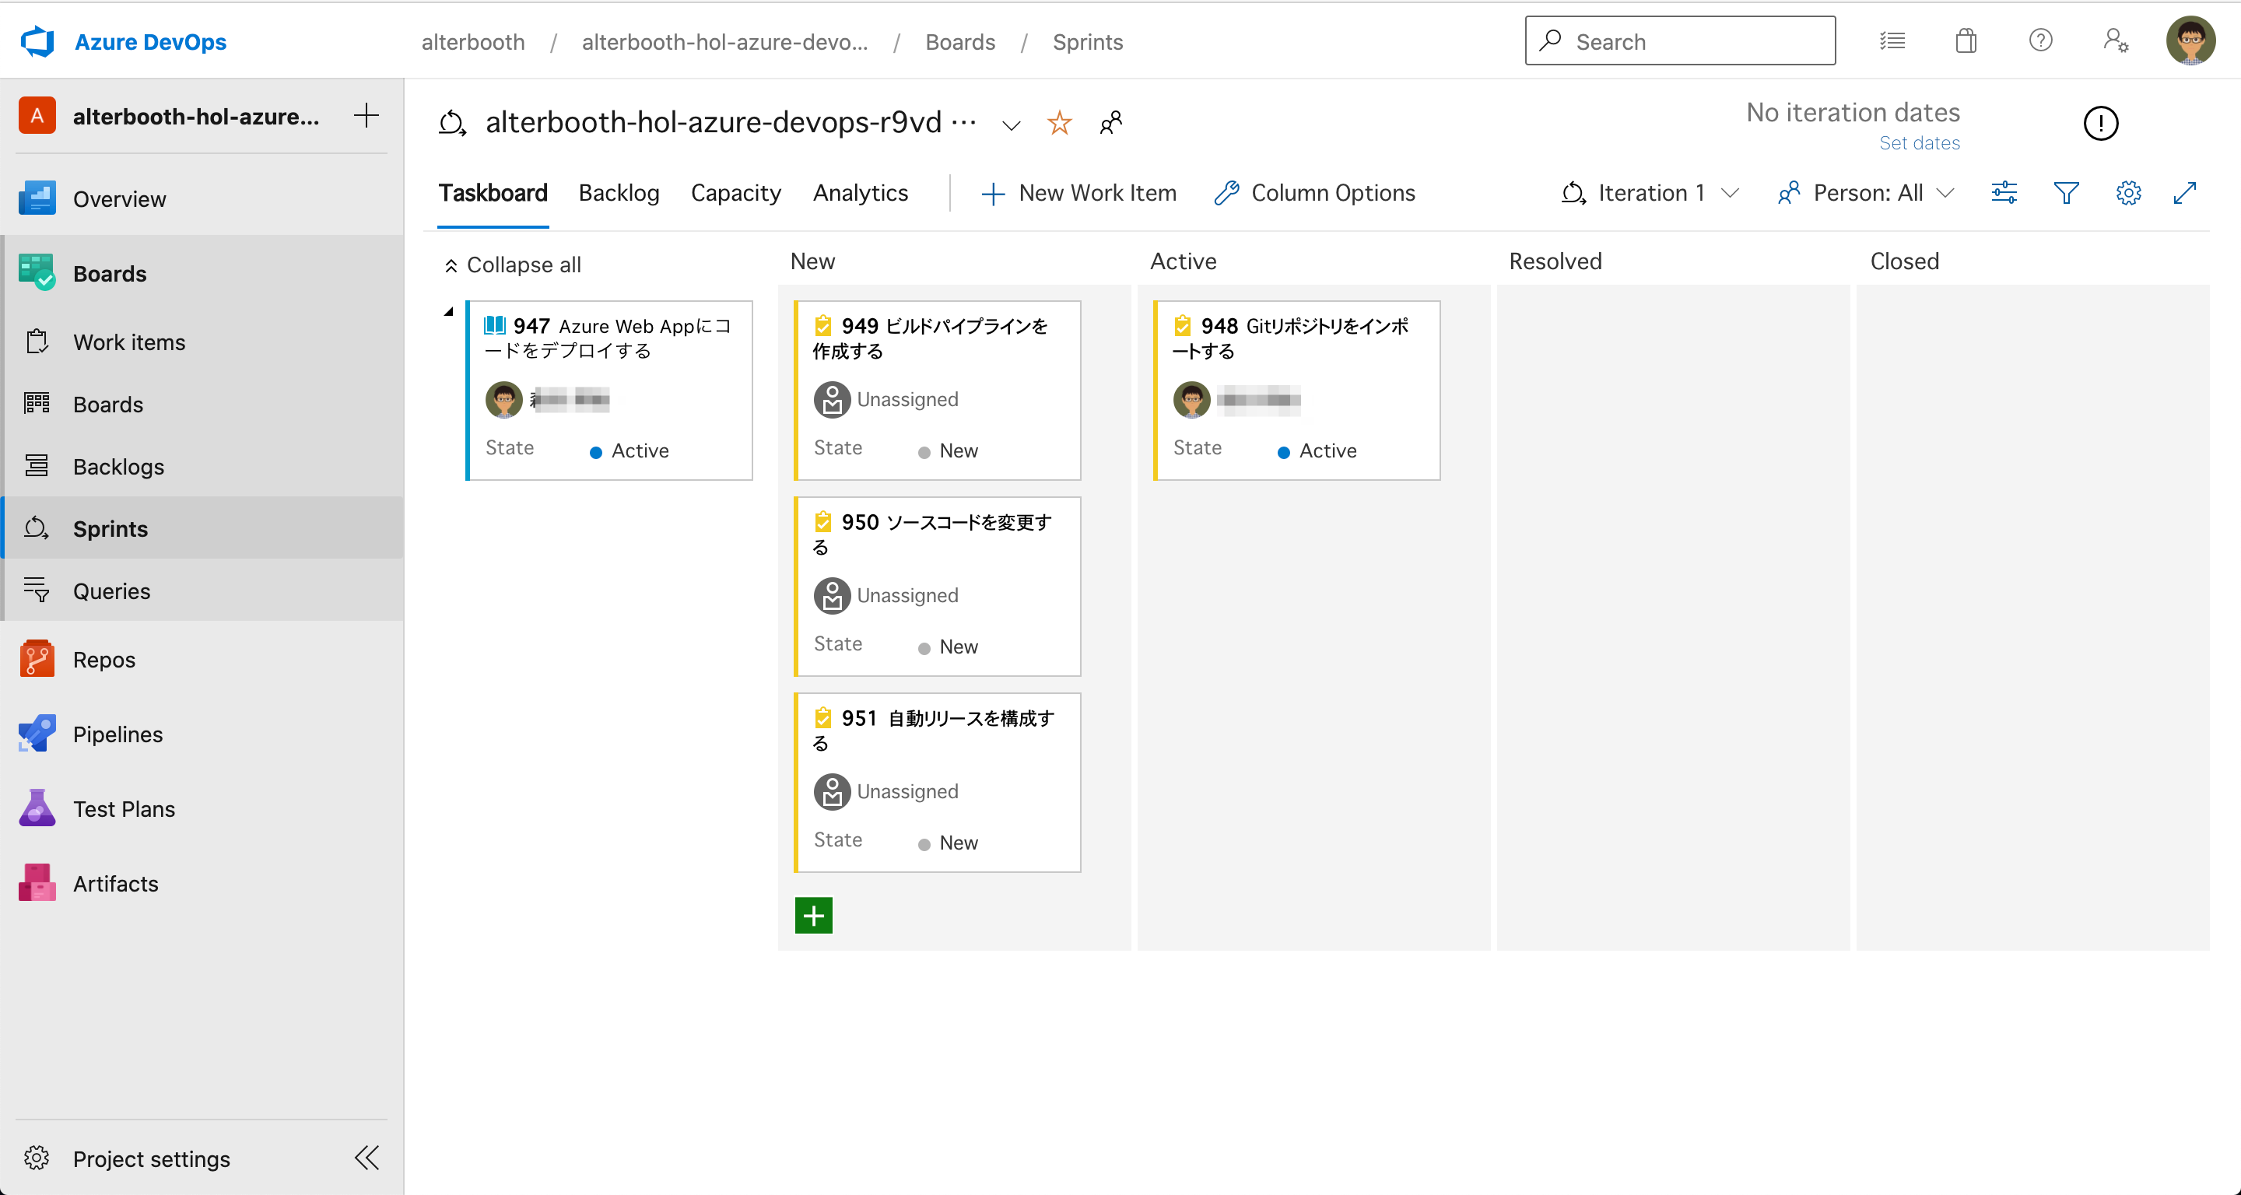Click green add task plus button
The image size is (2241, 1195).
coord(813,915)
